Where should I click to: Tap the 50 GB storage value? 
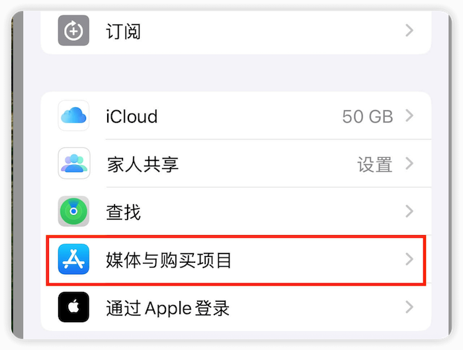tap(368, 116)
